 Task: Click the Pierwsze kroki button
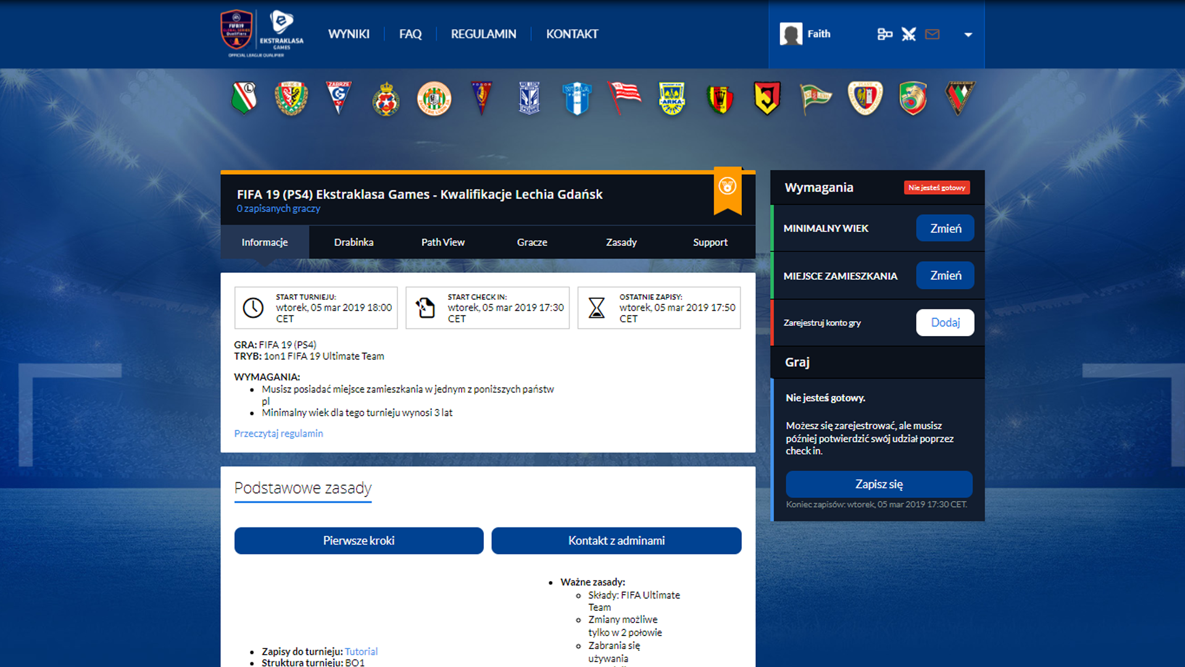point(359,540)
